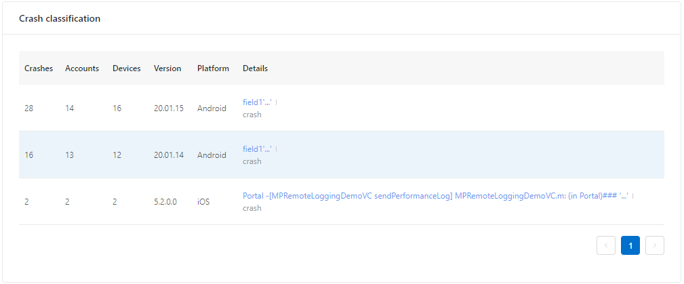Click the Platform column header
This screenshot has width=684, height=284.
coord(213,68)
